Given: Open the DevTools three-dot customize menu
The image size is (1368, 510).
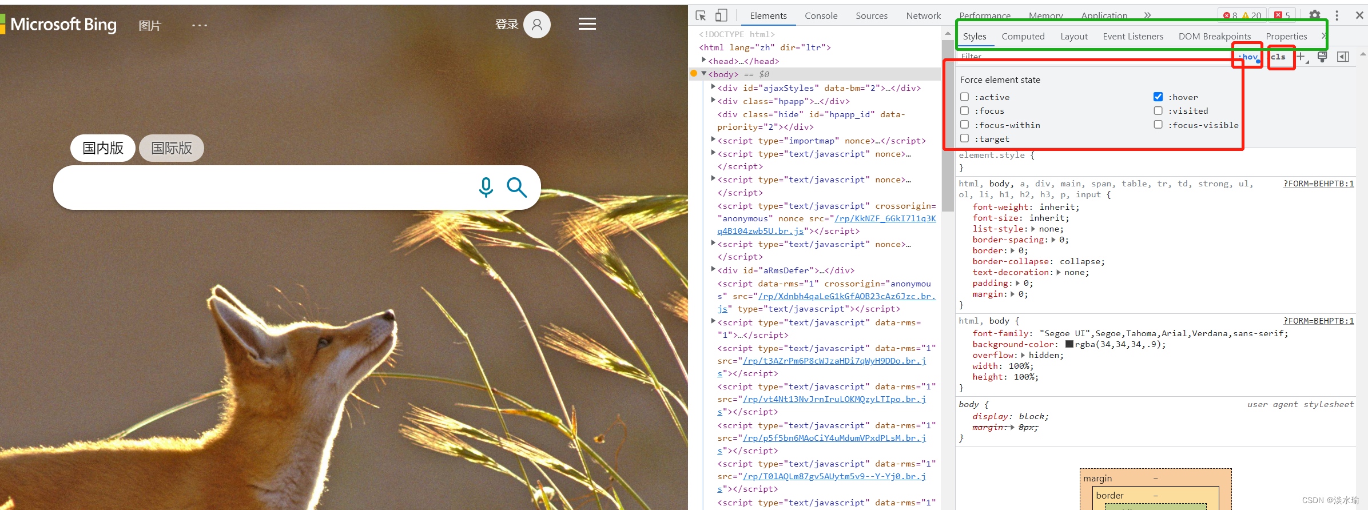Looking at the screenshot, I should pyautogui.click(x=1337, y=15).
